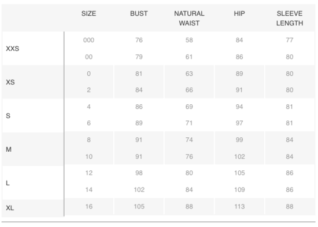
Task: Click the NATURAL WAIST column header
Action: pos(189,19)
